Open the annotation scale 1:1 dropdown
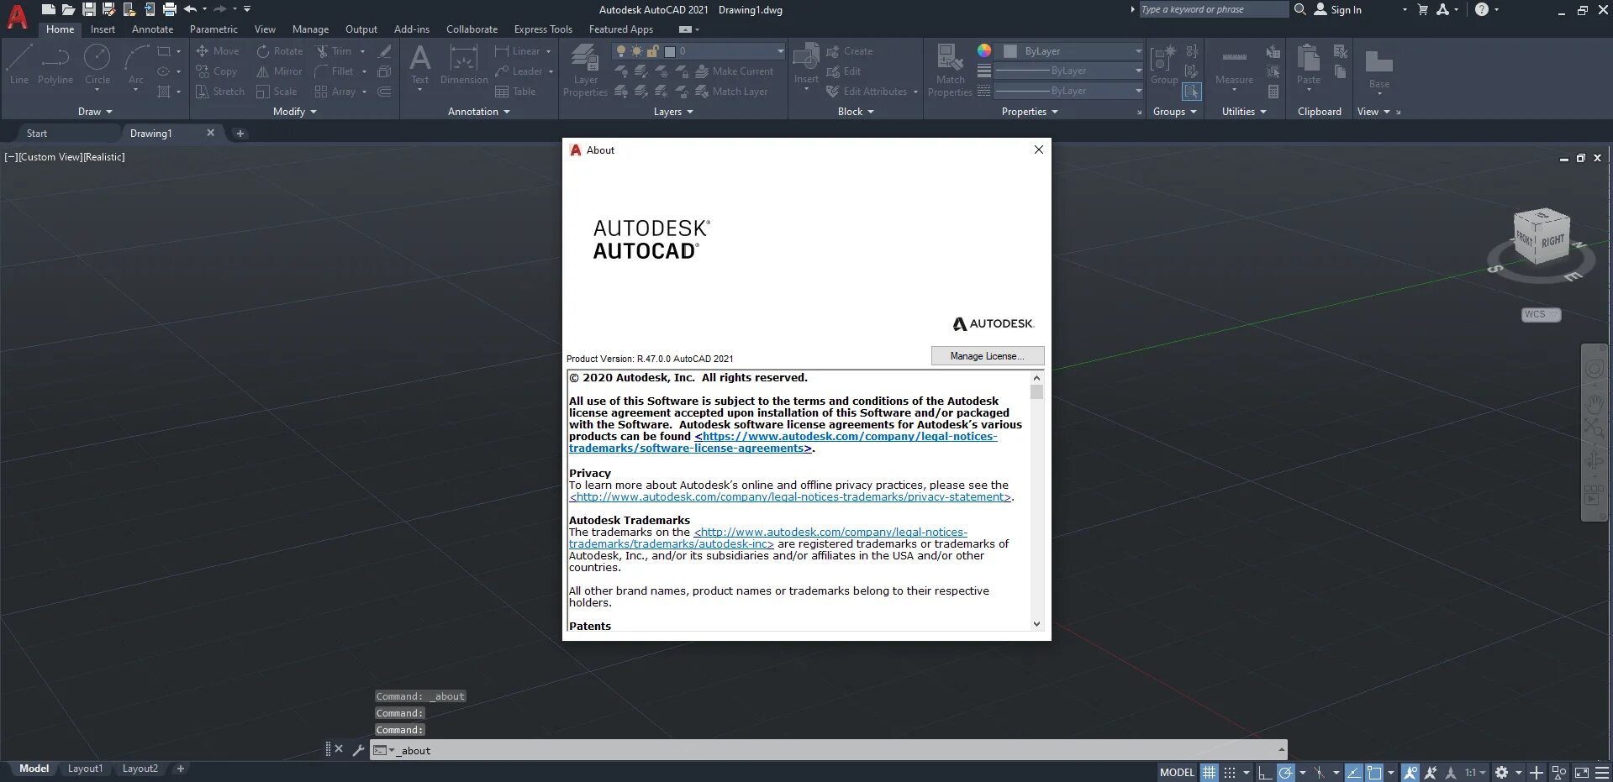Screen dimensions: 1613x782 1476,773
